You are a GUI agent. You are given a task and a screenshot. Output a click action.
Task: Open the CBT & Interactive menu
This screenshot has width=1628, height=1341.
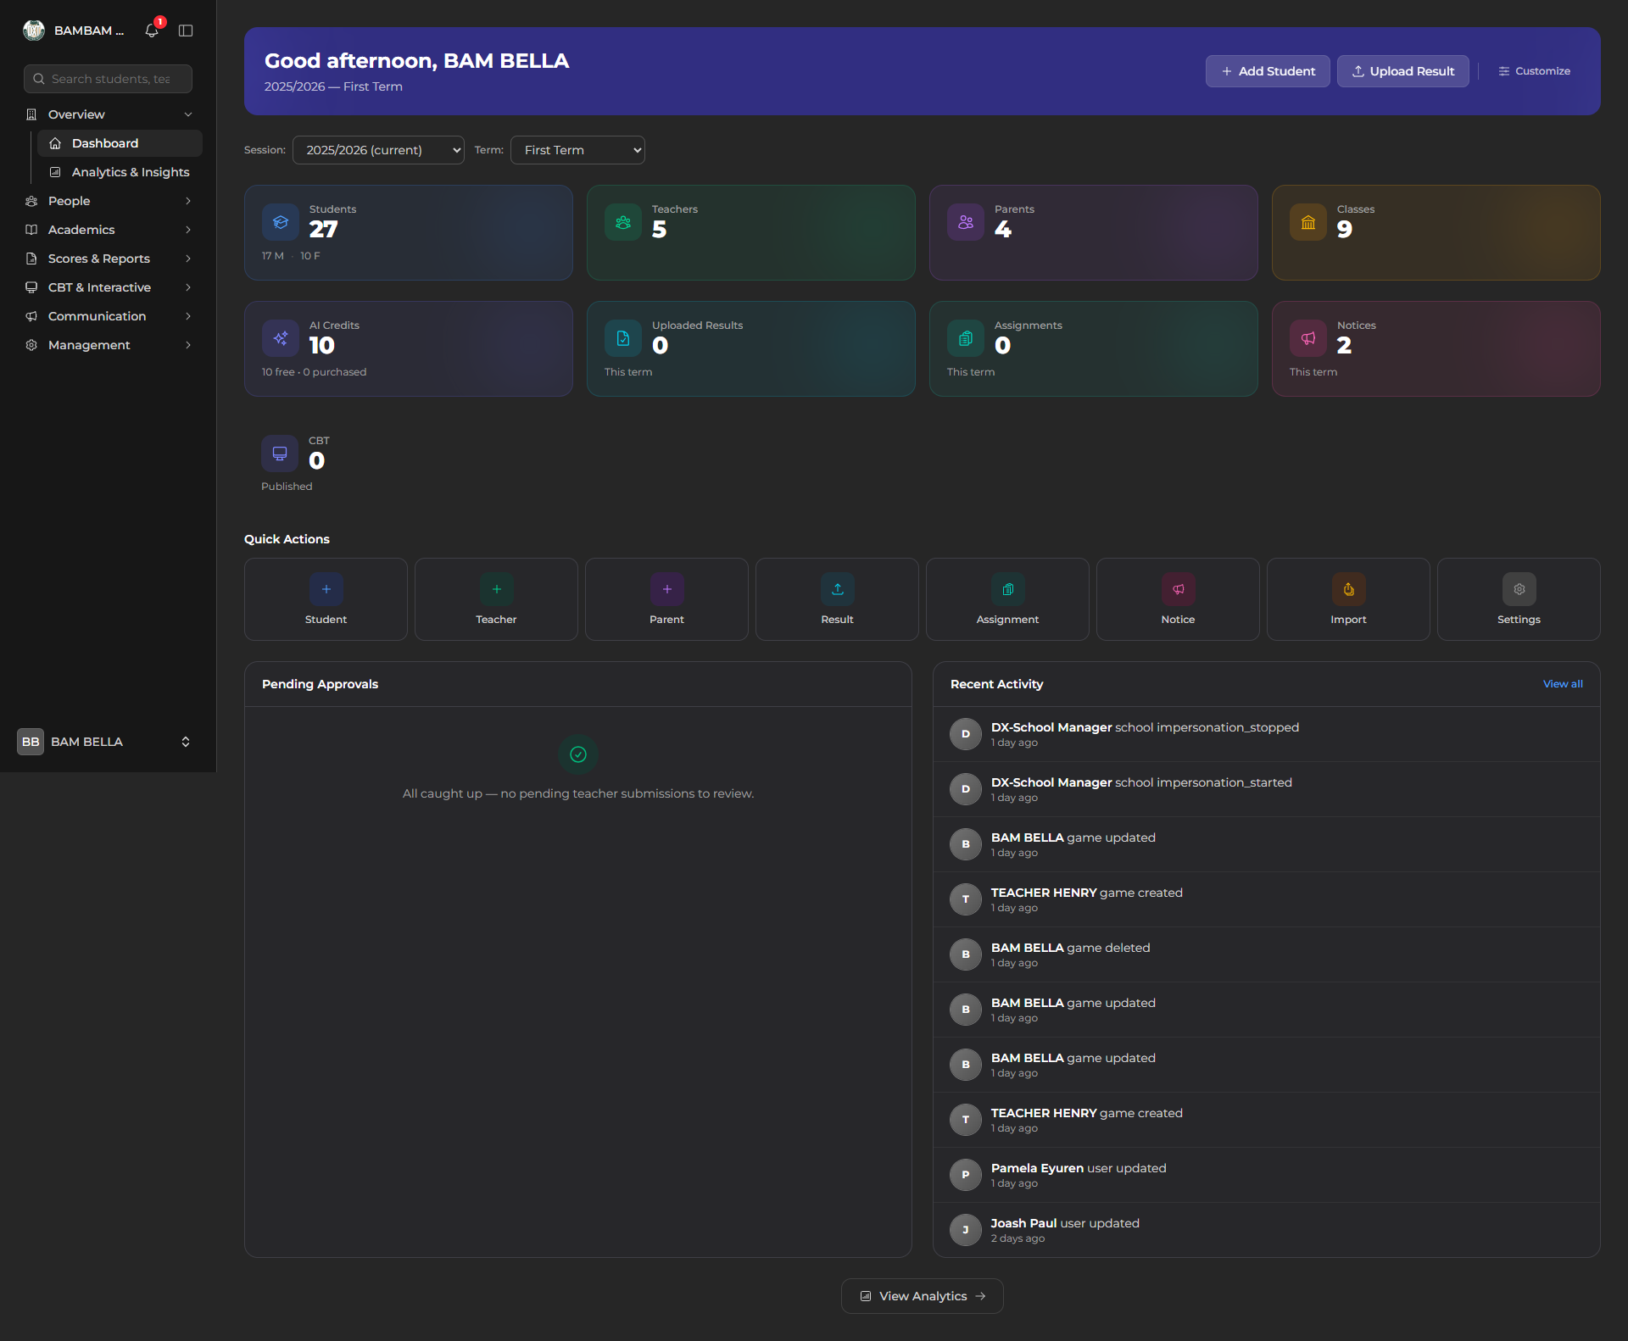[109, 287]
